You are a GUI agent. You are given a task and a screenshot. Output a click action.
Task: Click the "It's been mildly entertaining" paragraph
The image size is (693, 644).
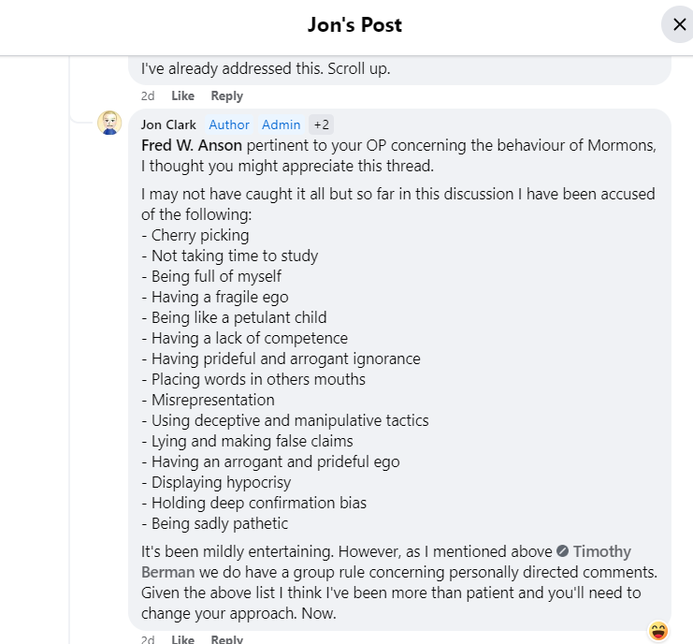pos(399,582)
